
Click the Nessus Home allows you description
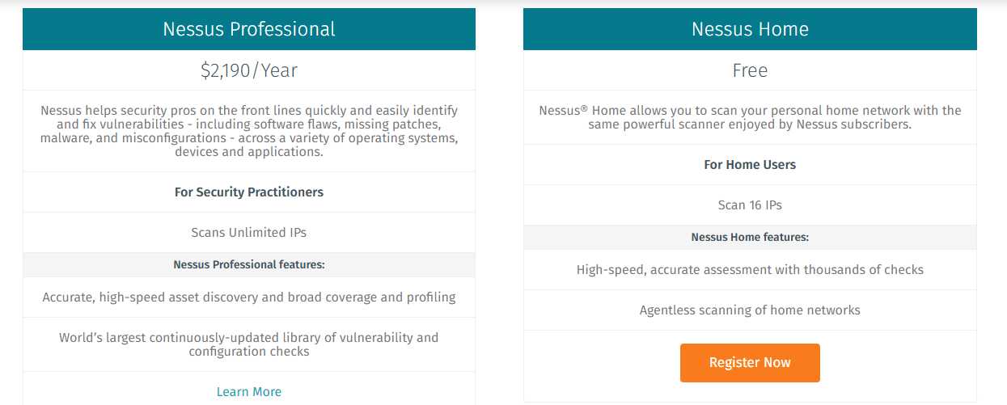coord(750,117)
